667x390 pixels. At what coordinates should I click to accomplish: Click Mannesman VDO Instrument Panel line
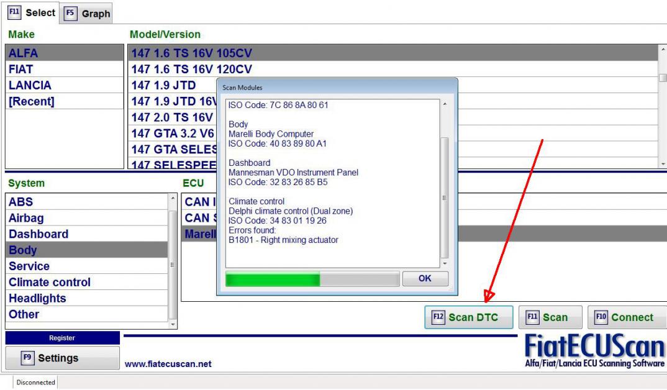click(293, 172)
